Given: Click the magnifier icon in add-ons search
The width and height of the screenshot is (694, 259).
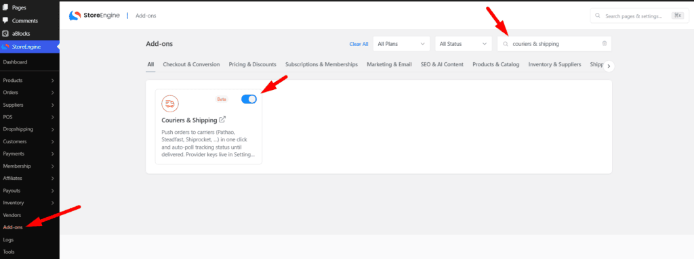Looking at the screenshot, I should click(x=506, y=44).
